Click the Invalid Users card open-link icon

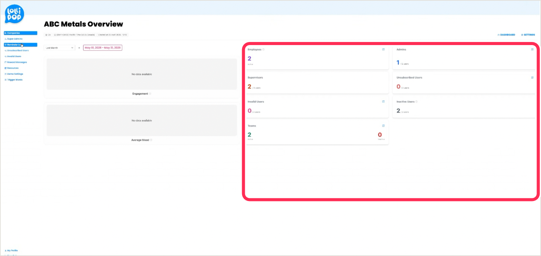pyautogui.click(x=383, y=101)
